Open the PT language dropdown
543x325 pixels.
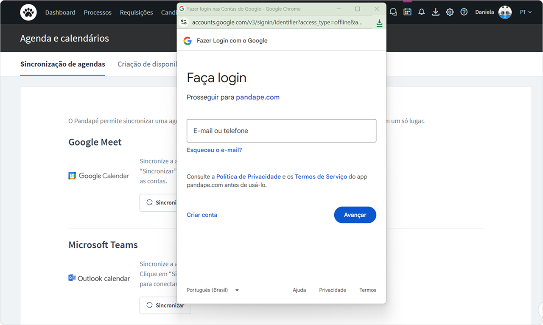(526, 12)
